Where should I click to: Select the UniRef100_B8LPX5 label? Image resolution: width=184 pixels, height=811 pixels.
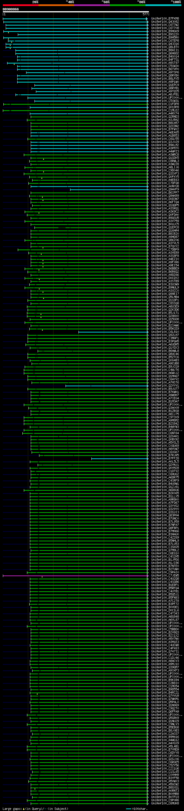165,79
